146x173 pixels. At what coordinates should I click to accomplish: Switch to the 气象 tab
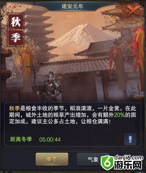pos(93,159)
